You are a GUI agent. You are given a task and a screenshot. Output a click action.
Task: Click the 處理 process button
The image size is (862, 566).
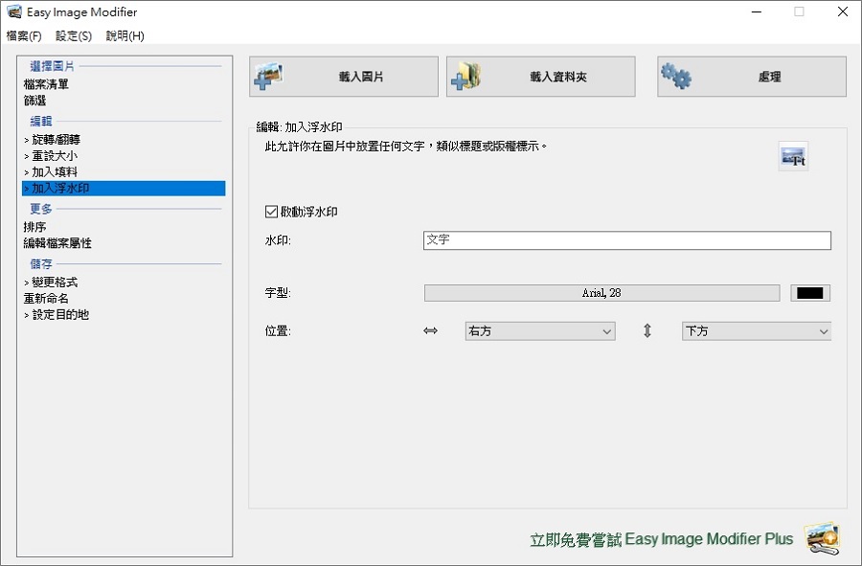(752, 77)
